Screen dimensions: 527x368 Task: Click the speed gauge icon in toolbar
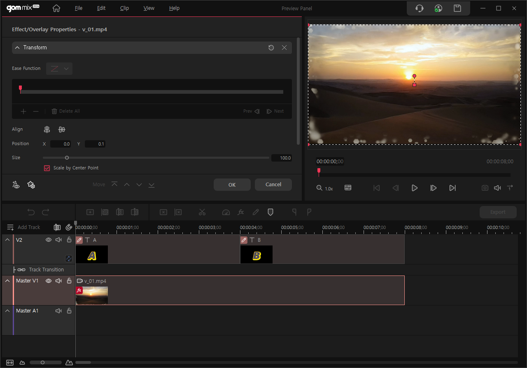pyautogui.click(x=225, y=212)
